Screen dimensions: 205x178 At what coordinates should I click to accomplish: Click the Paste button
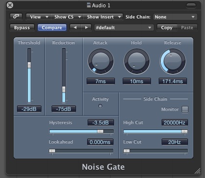coord(187,28)
